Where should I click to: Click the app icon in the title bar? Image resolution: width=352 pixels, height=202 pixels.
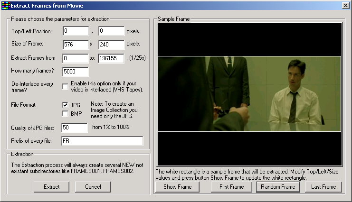click(6, 6)
